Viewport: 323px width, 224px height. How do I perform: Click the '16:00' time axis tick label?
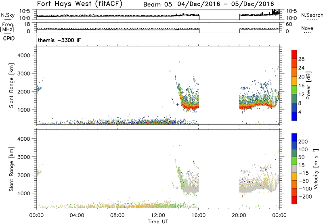[x=198, y=216]
